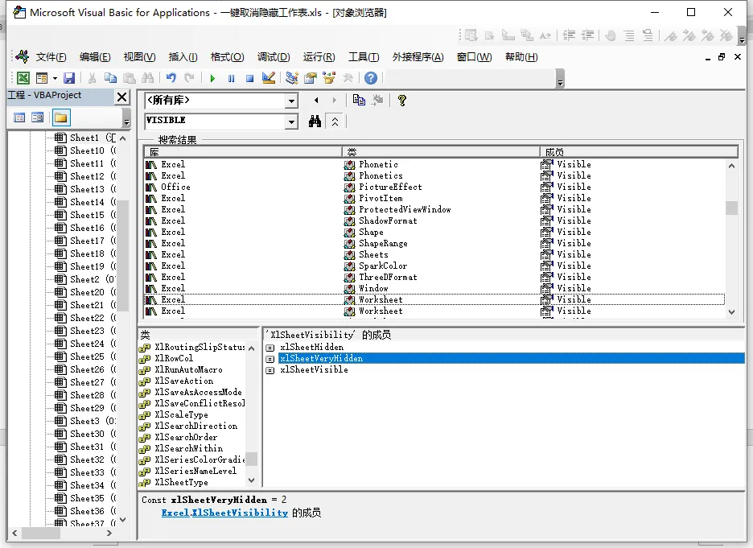Switch to Microsoft Excel view icon
The width and height of the screenshot is (753, 548).
click(23, 78)
